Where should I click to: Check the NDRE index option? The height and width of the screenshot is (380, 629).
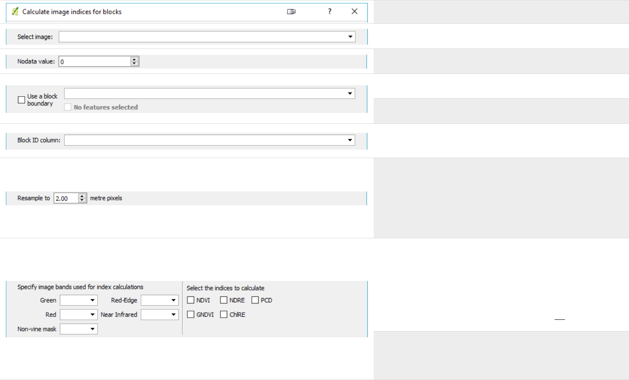[x=224, y=300]
